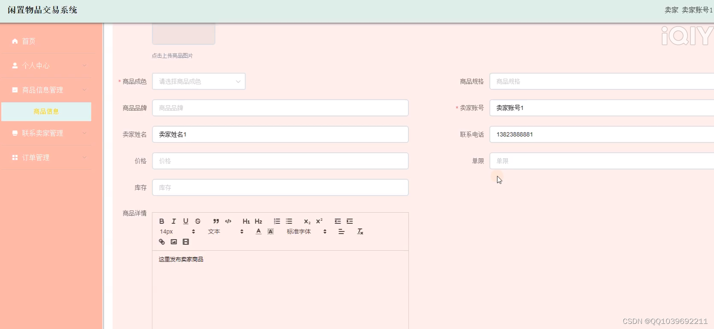Viewport: 714px width, 329px height.
Task: Toggle italic formatting in editor toolbar
Action: click(174, 221)
